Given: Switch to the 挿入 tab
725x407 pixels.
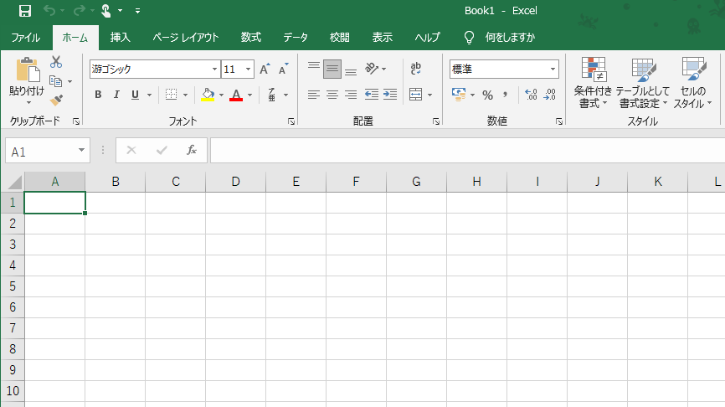Looking at the screenshot, I should point(121,38).
